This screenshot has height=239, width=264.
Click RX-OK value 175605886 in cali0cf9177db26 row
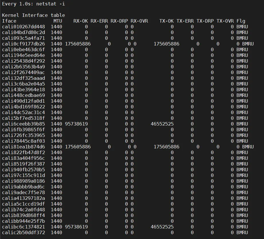tap(78, 44)
